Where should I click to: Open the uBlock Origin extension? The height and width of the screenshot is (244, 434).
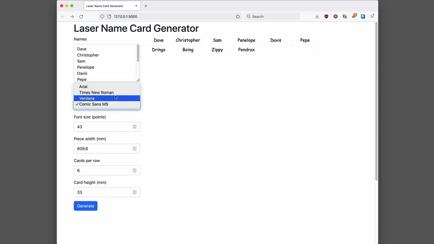[x=326, y=16]
